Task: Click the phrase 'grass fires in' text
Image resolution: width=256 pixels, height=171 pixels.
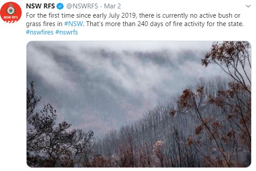Action: (44, 24)
